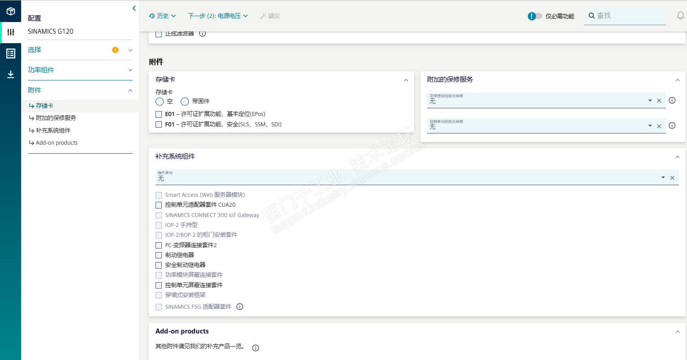This screenshot has width=687, height=360.
Task: Collapse the 附加的保修服务 card
Action: (678, 80)
